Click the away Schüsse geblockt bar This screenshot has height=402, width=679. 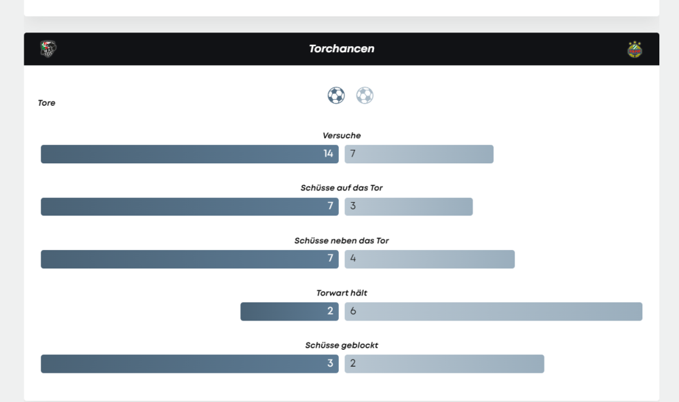pos(444,363)
